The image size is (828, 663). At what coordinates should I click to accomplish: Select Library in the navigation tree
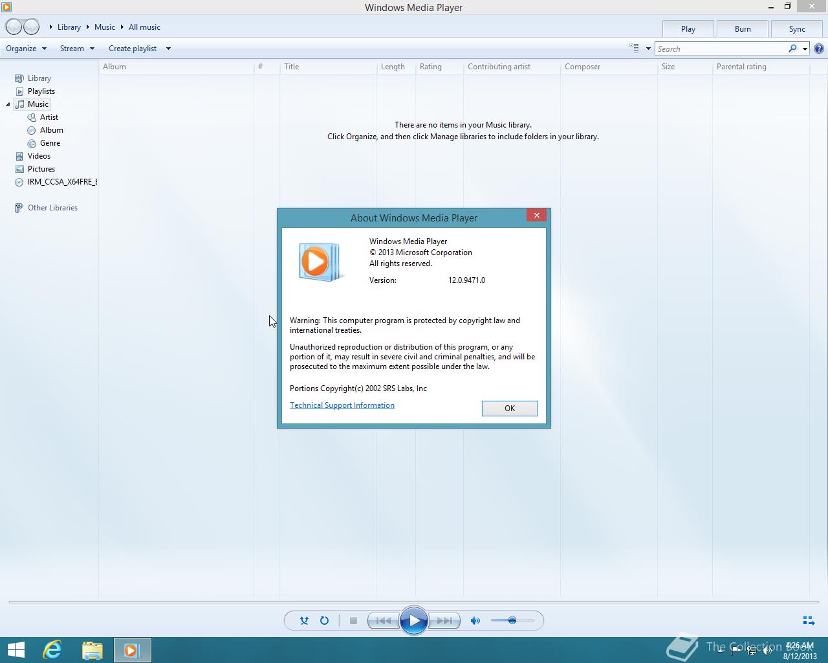pos(39,78)
